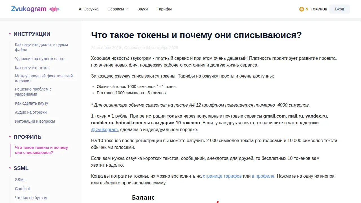The image size is (361, 203).
Task: Click 'Pro голос 1000 символов' list item
Action: tap(132, 93)
